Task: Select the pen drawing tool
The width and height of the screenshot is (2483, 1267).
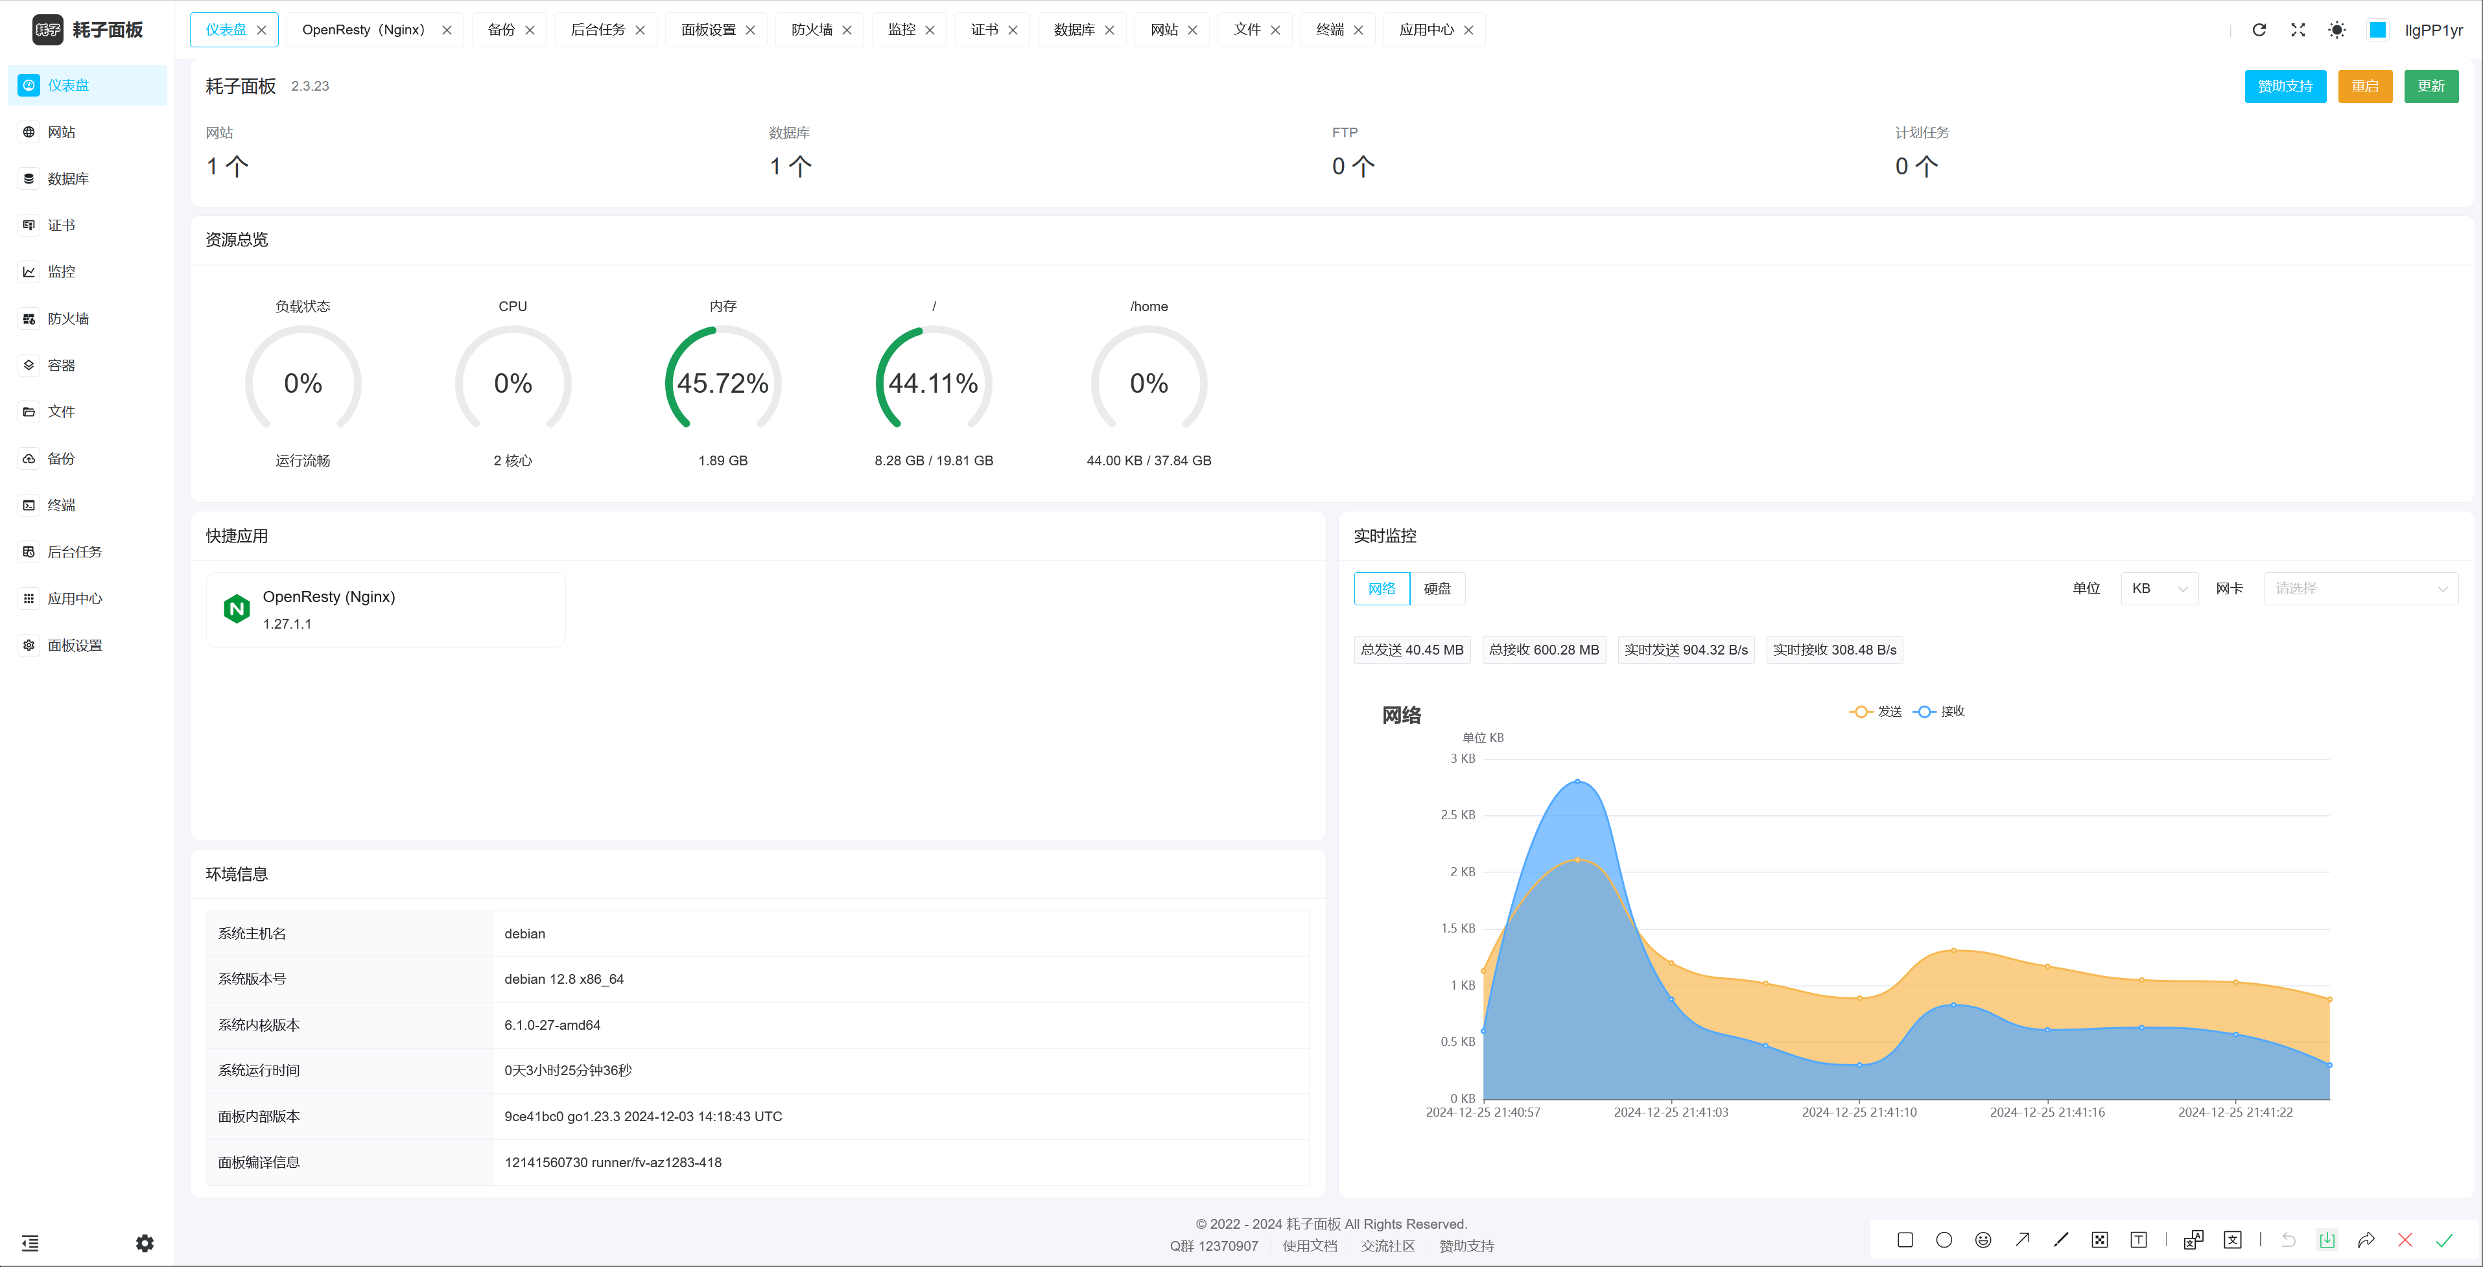Action: click(2061, 1240)
